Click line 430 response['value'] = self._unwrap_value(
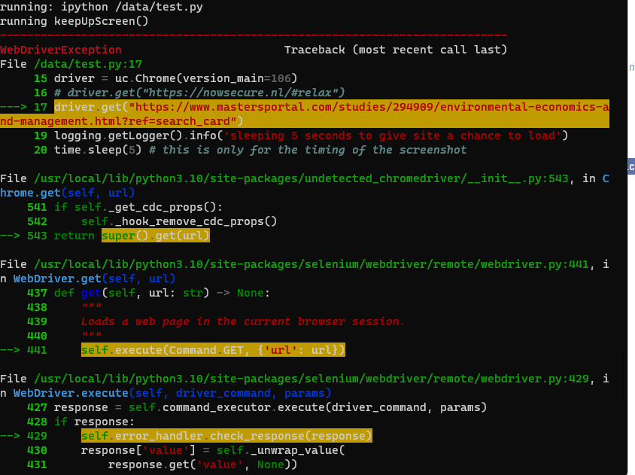This screenshot has height=475, width=635. 186,450
